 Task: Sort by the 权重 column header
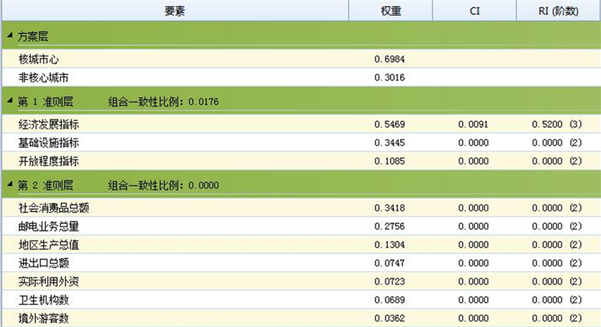pyautogui.click(x=390, y=11)
